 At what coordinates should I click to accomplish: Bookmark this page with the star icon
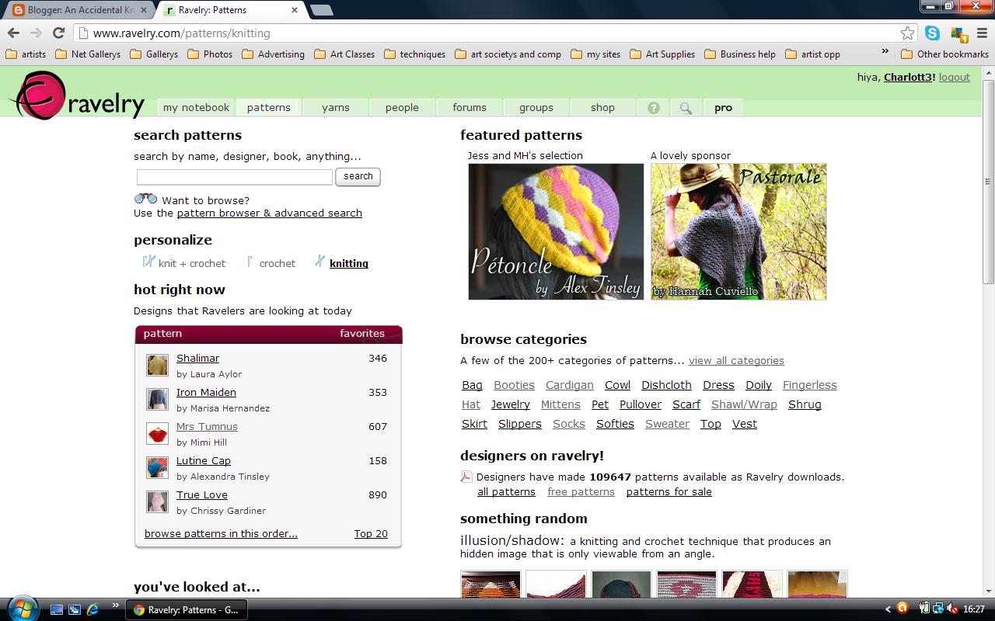click(907, 33)
